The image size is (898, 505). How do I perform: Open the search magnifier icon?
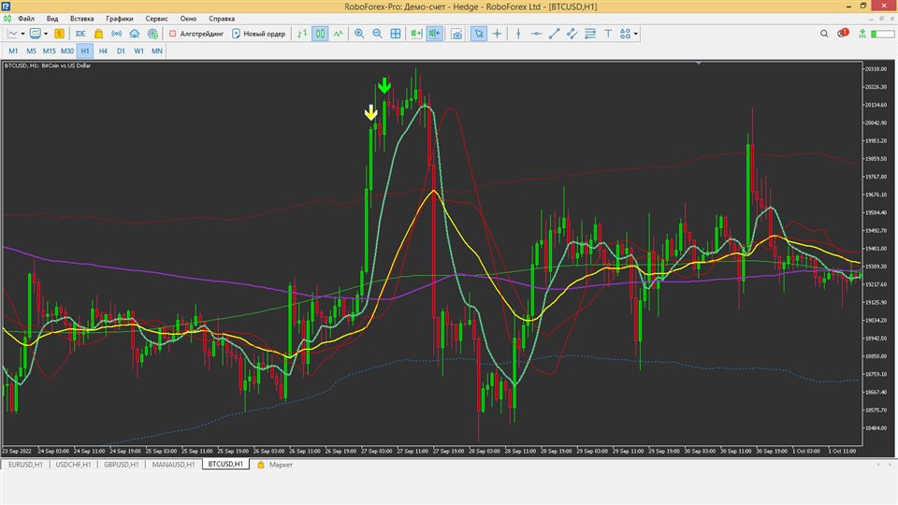tap(824, 34)
